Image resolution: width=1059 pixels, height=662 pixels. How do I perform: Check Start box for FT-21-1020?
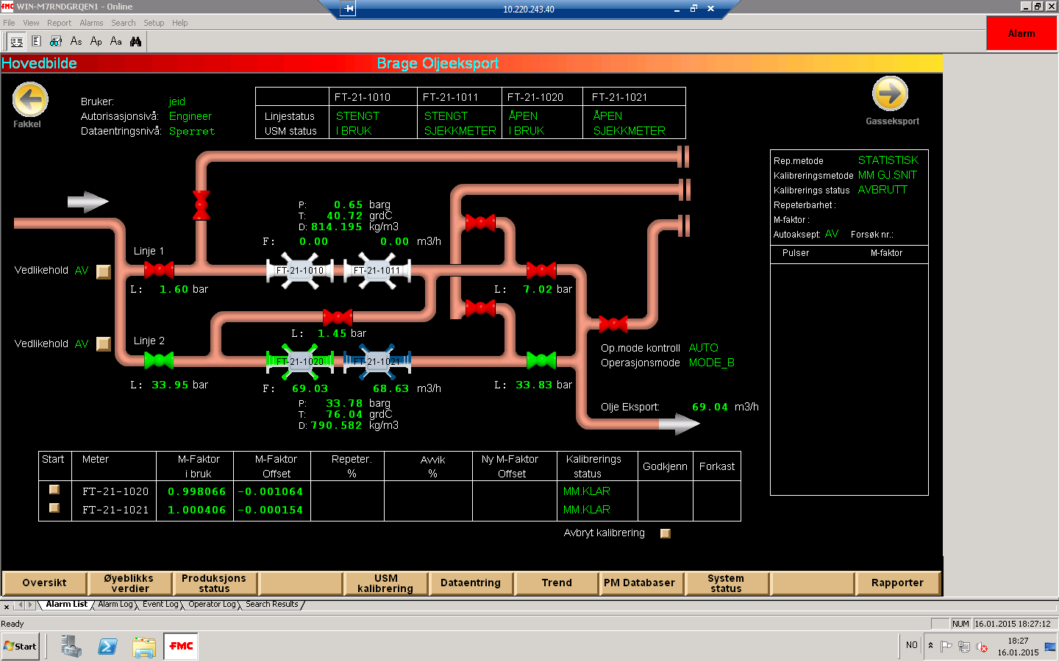point(54,489)
